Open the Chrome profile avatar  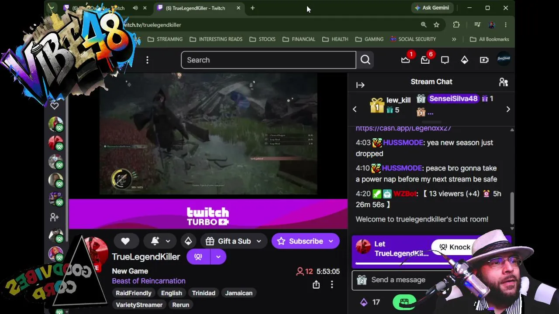(492, 25)
